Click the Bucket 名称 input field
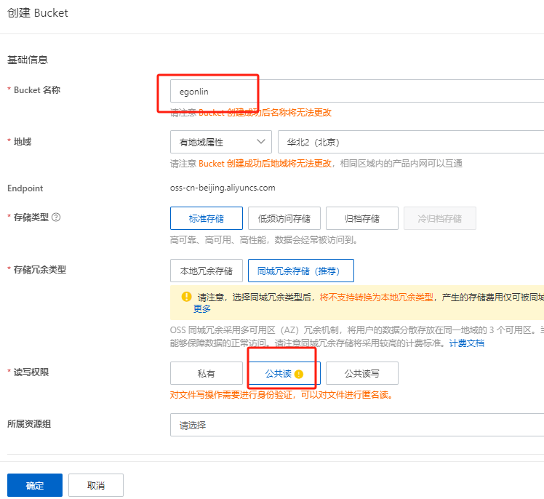Image resolution: width=544 pixels, height=499 pixels. click(356, 92)
